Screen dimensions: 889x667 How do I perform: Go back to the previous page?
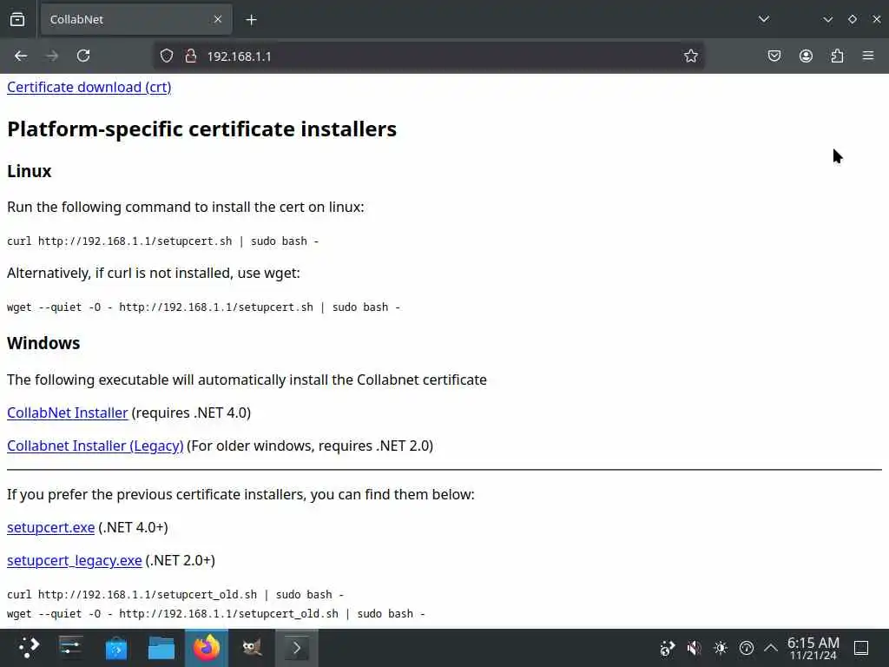[x=21, y=56]
